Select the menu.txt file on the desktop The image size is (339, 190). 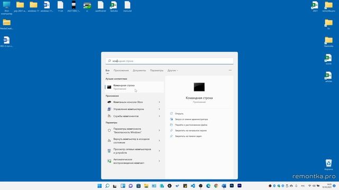pyautogui.click(x=127, y=6)
